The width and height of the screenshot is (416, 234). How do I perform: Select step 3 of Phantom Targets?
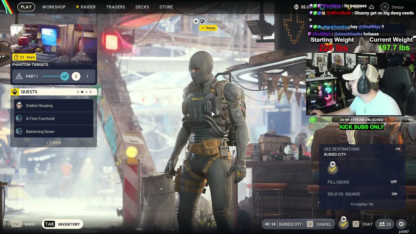87,76
